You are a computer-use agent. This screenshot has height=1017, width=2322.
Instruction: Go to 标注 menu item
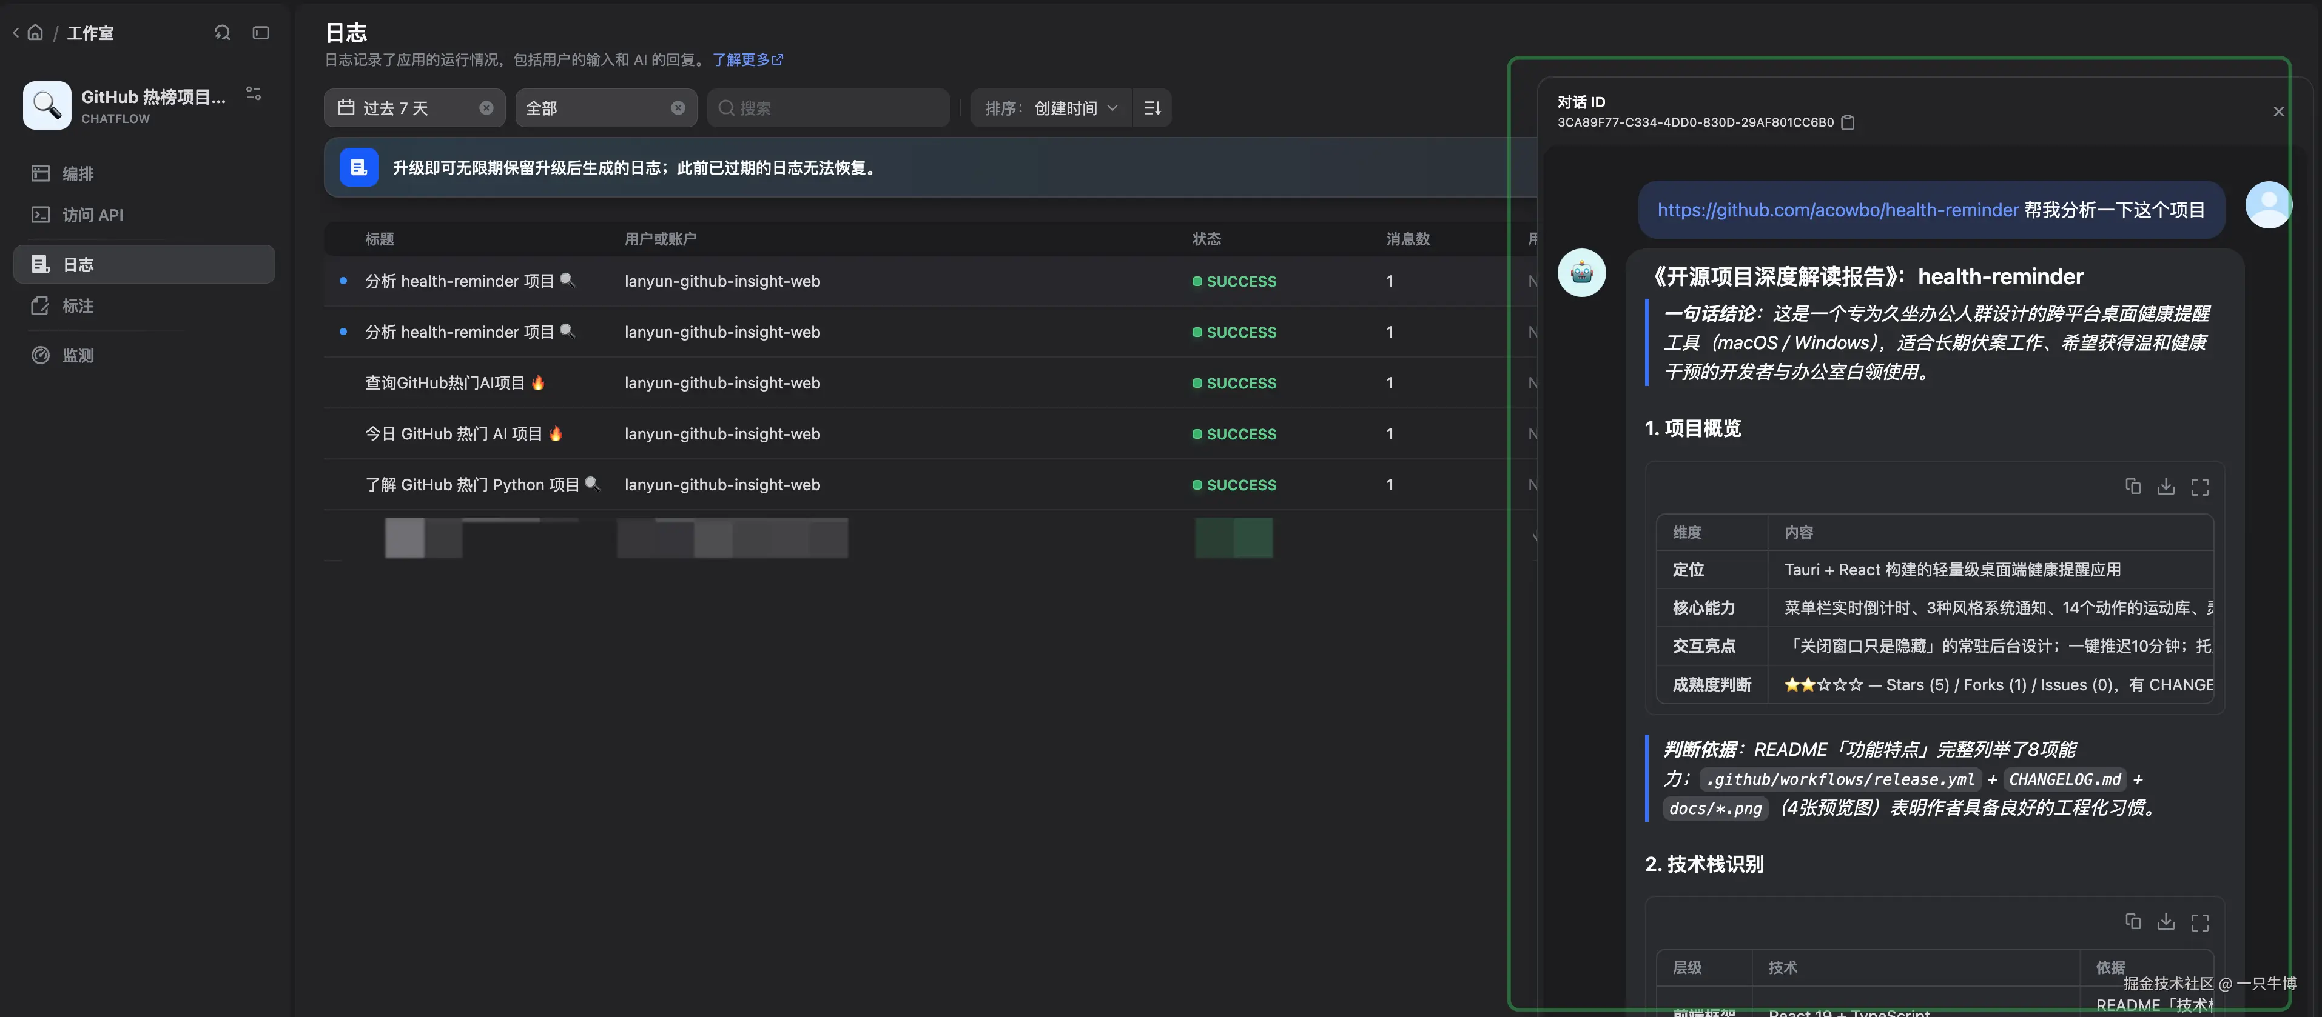(x=144, y=305)
